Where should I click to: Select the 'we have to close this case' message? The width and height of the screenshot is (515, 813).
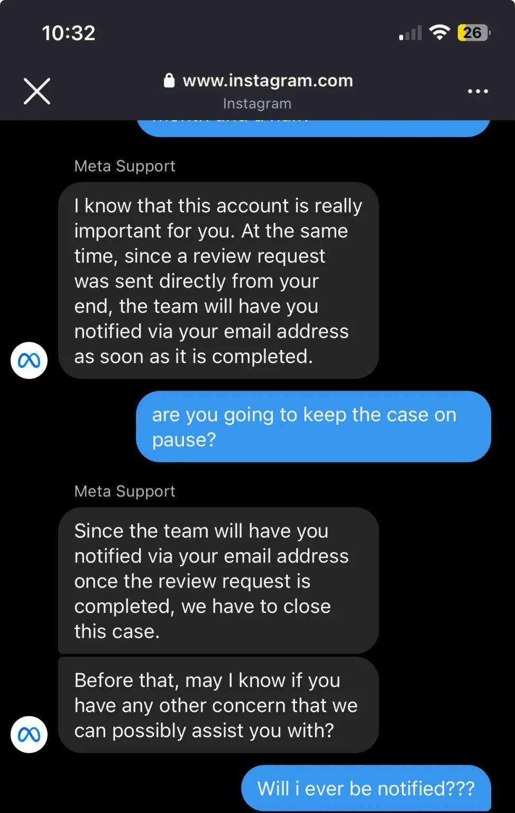coord(218,581)
